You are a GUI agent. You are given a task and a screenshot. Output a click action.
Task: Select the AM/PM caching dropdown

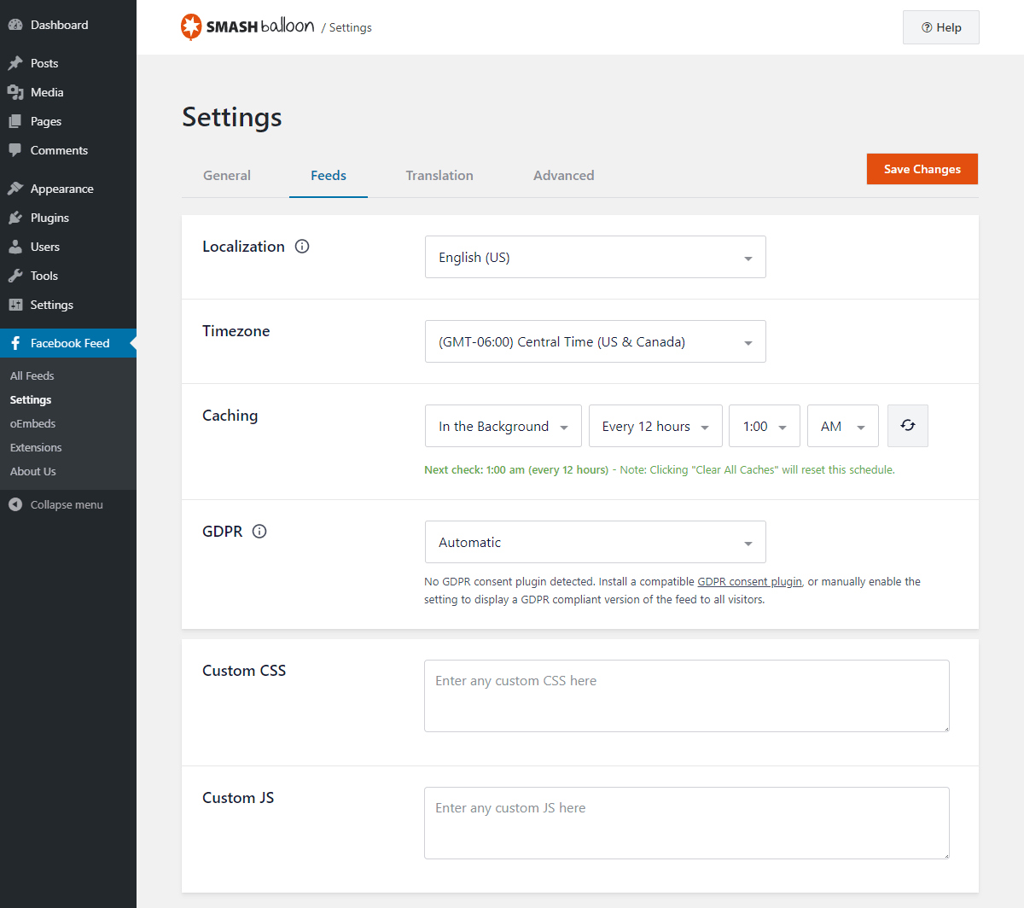pos(842,426)
